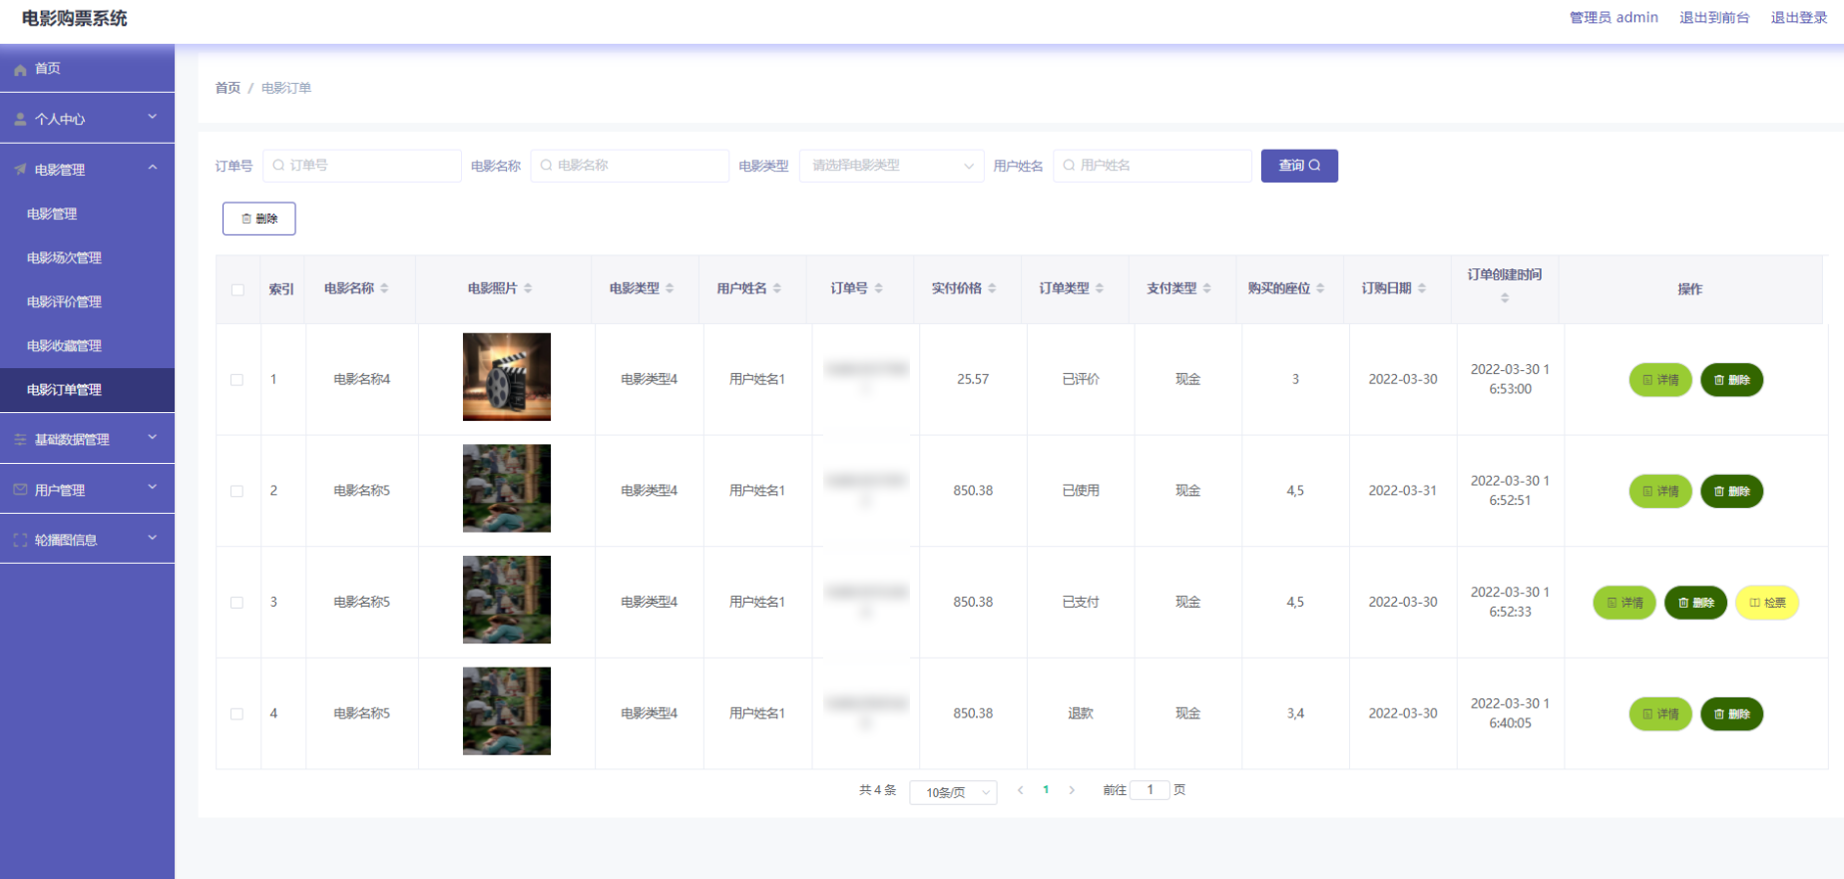Click sort arrows on 实付价格 column
The image size is (1844, 879).
coord(992,288)
